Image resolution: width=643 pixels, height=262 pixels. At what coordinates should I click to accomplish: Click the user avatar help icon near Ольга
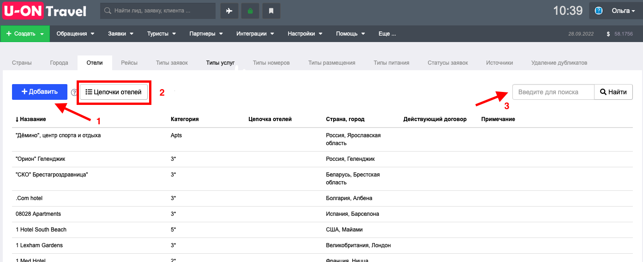point(599,11)
